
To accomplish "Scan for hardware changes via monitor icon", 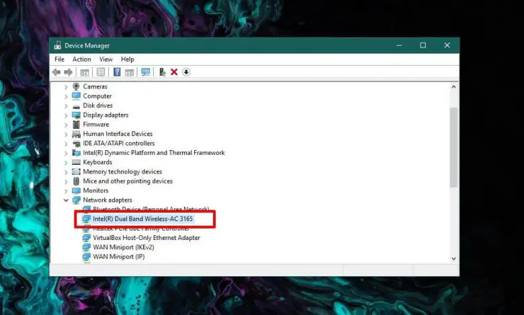I will click(x=146, y=72).
